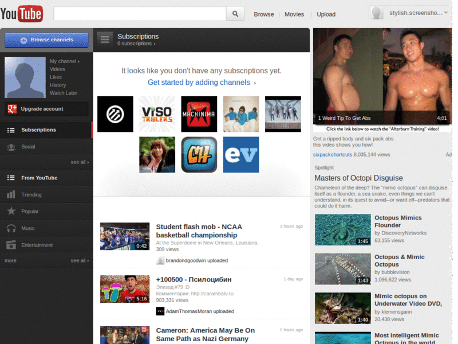Viewport: 458px width, 344px height.
Task: Click the group dance music video channel thumbnail
Action: click(x=283, y=114)
